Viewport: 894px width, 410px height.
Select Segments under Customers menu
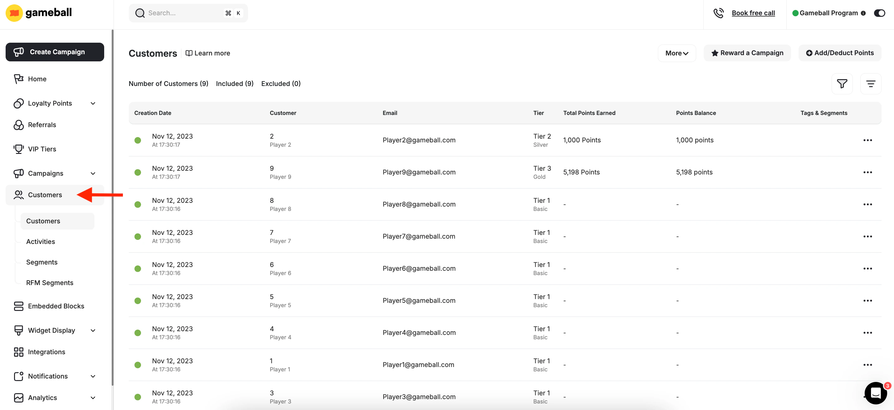coord(42,262)
